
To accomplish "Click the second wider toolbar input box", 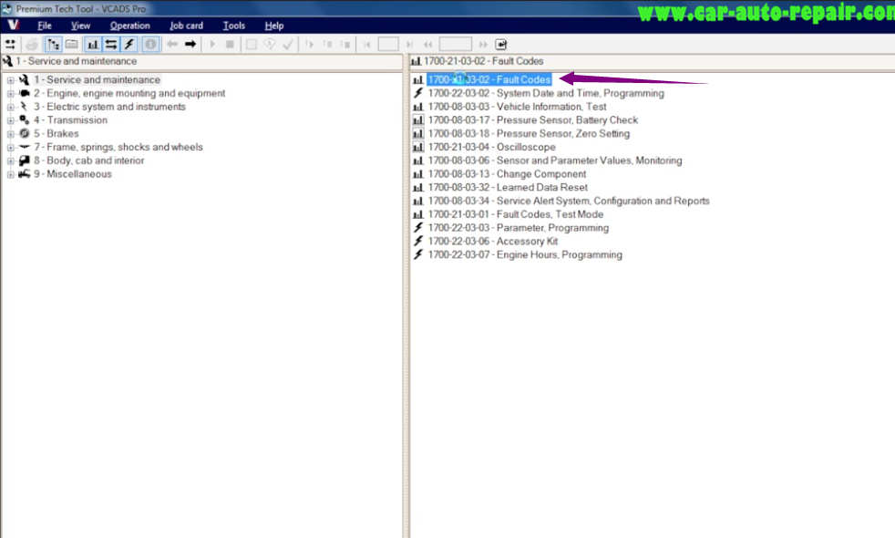I will pyautogui.click(x=455, y=44).
